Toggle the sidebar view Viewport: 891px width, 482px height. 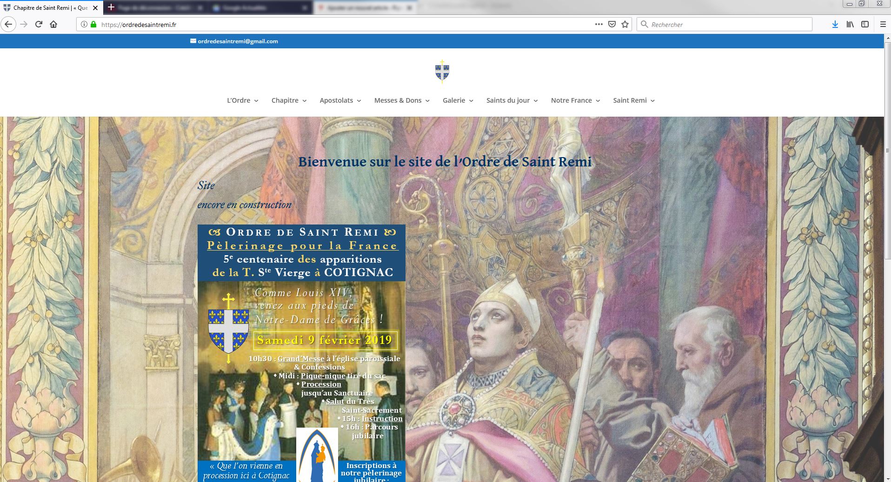(865, 24)
